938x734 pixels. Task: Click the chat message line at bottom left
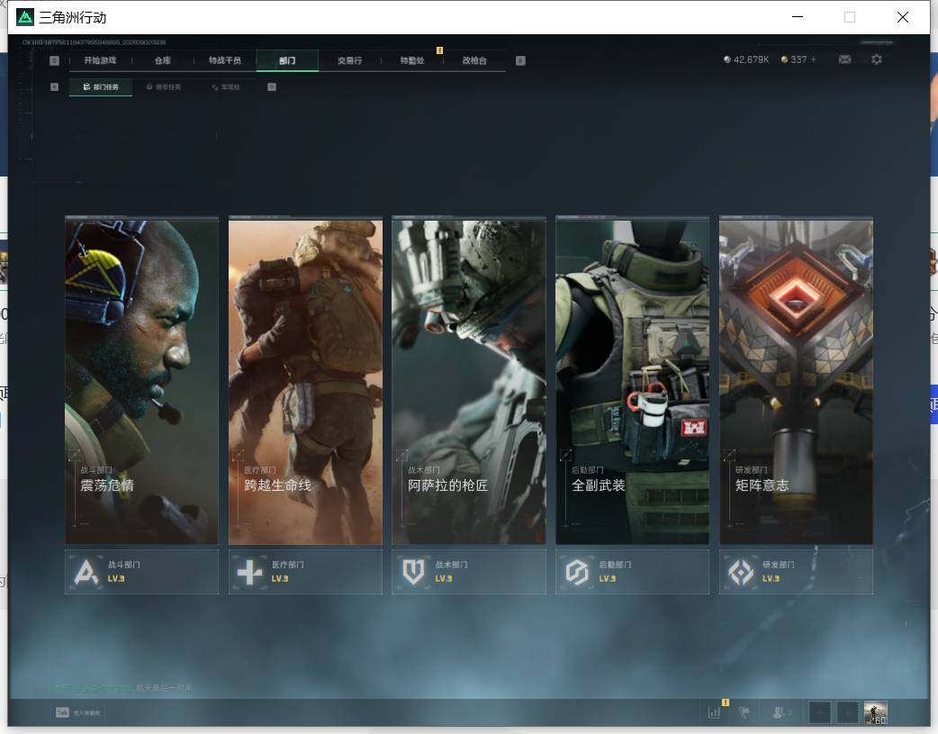(122, 688)
